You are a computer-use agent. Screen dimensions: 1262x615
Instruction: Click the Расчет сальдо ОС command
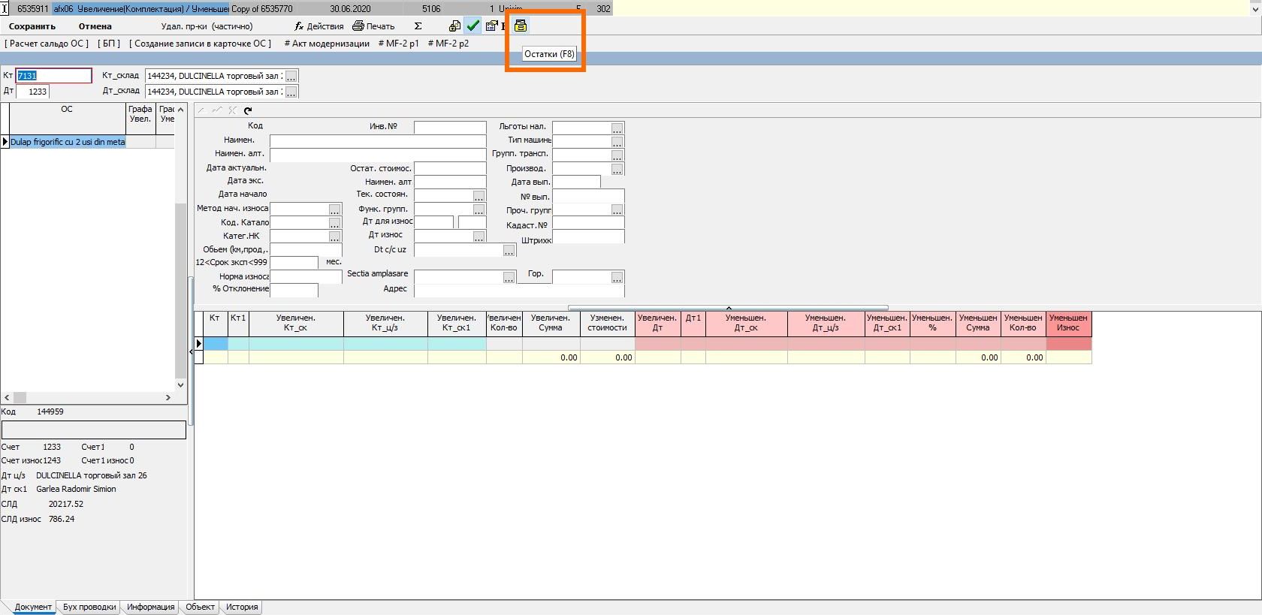coord(47,44)
